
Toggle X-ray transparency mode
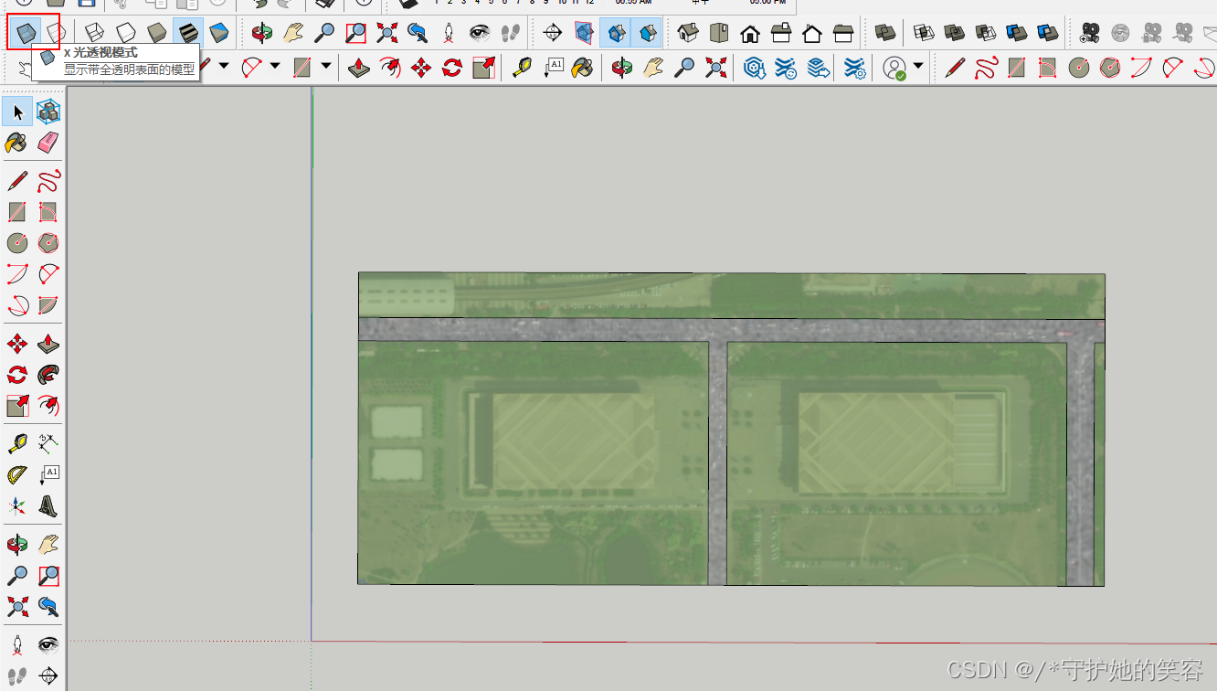click(25, 34)
